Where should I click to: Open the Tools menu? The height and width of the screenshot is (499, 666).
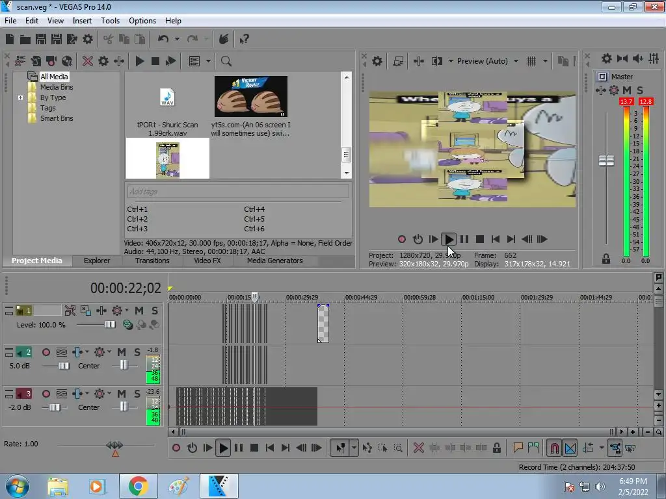point(110,21)
